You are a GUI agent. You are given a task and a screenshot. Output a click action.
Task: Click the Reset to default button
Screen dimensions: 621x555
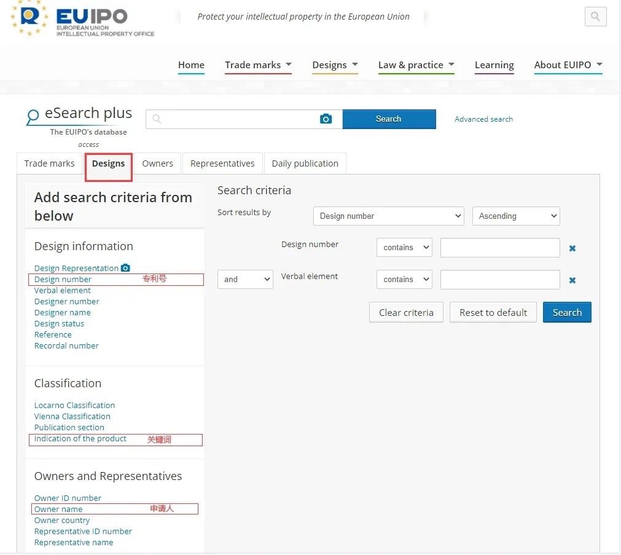point(493,312)
